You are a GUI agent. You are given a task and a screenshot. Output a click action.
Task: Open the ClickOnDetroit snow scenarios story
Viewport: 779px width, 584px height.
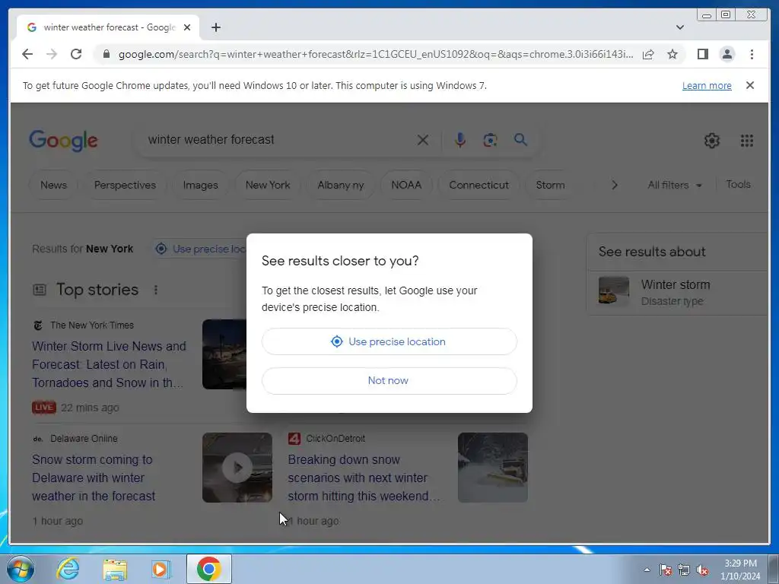coord(364,478)
